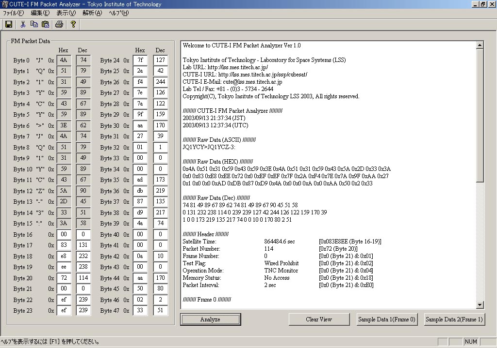Viewport: 497px width, 348px height.
Task: Click the scroll up arrow of the output view
Action: tap(480, 45)
